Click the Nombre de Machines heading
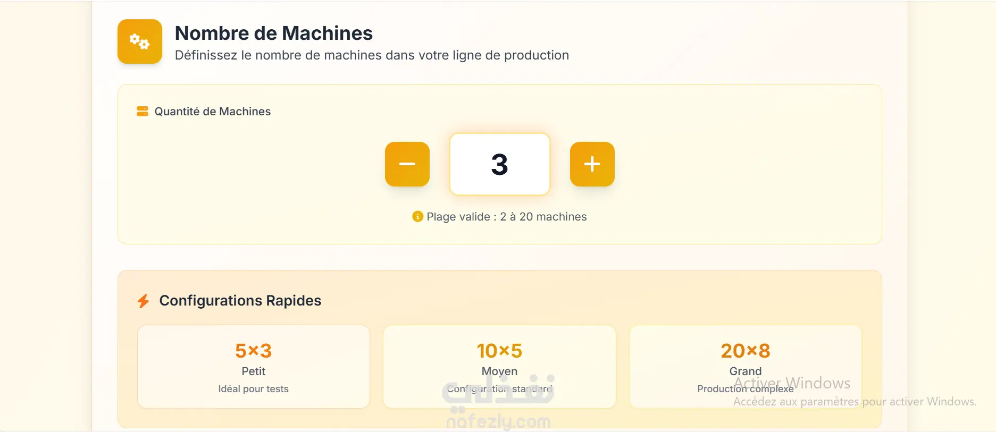 coord(274,33)
